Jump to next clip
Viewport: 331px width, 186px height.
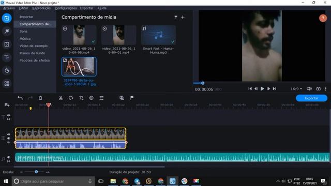coord(274,89)
